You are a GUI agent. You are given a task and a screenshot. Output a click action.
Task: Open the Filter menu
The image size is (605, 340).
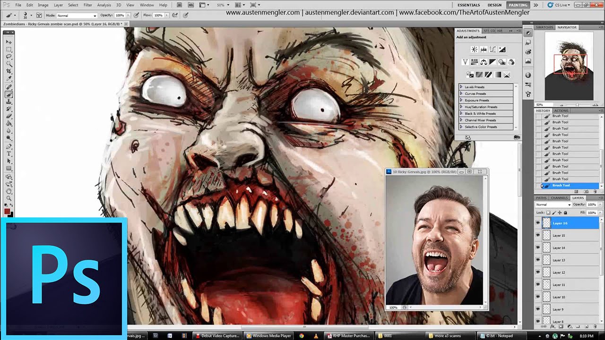[88, 5]
